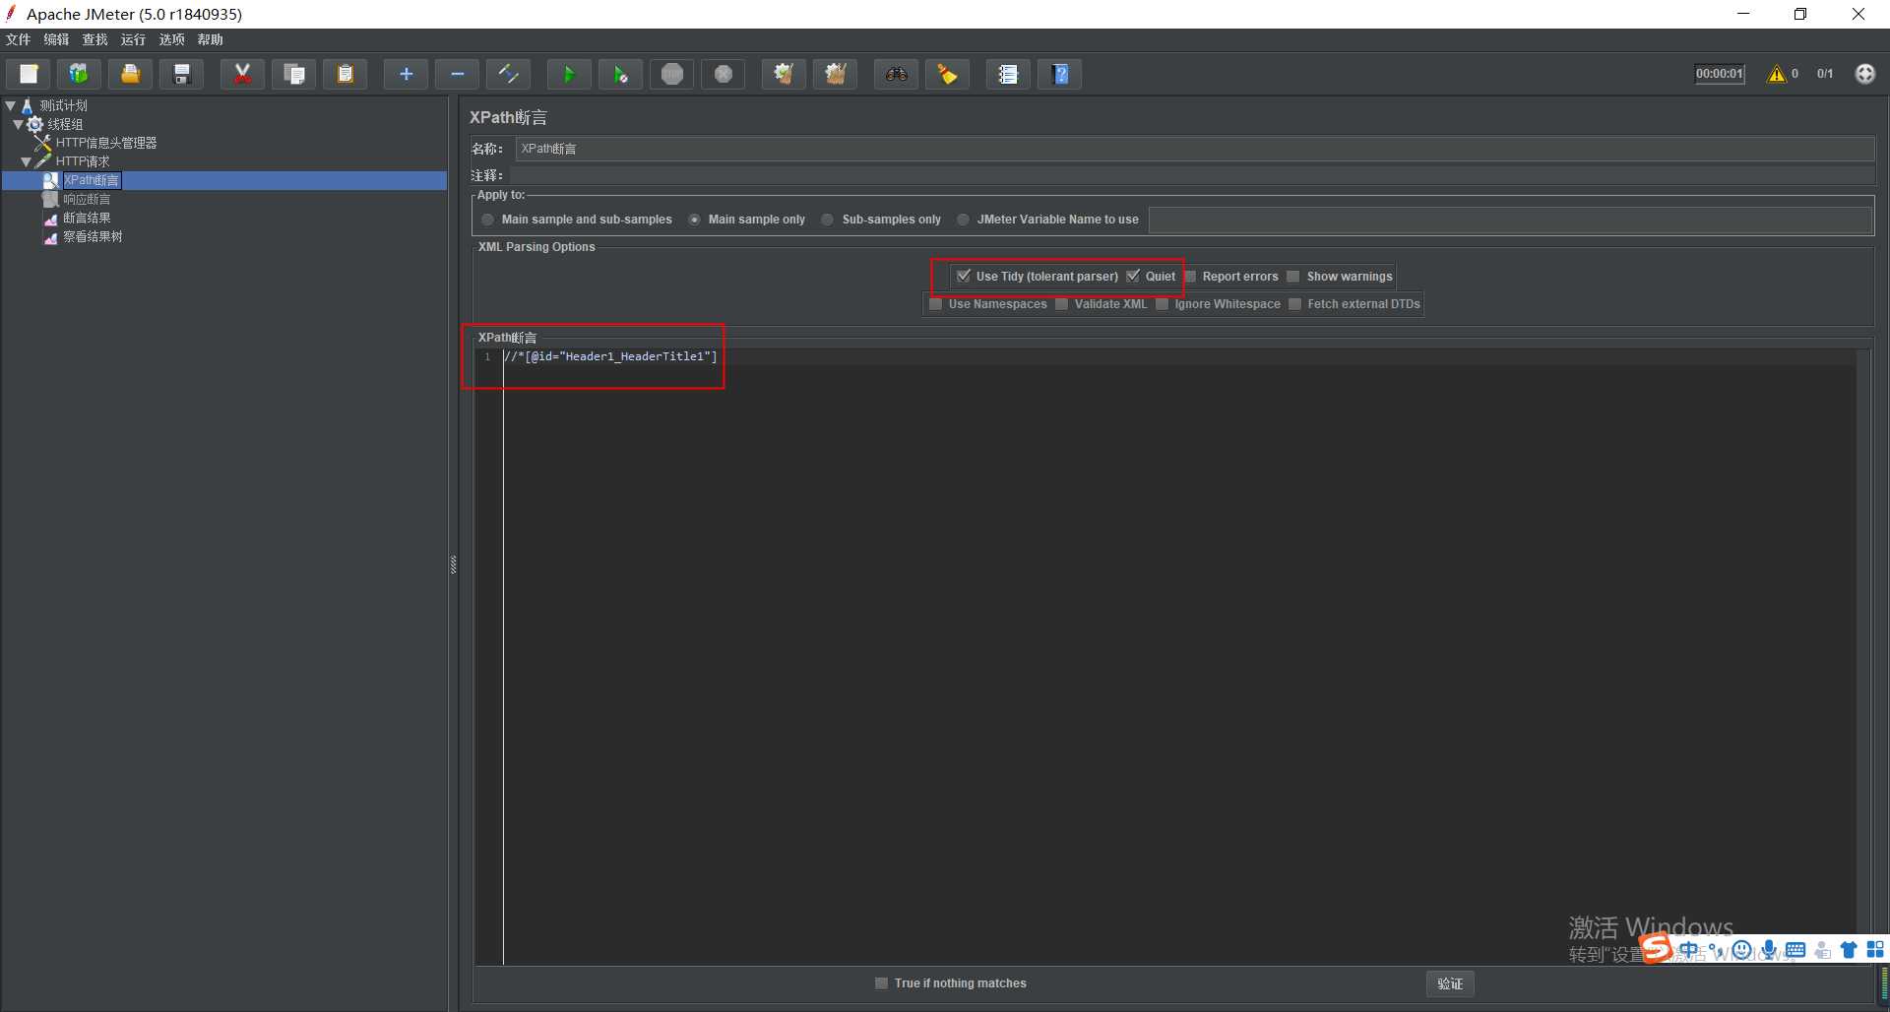Viewport: 1890px width, 1012px height.
Task: Open the Templates toolbar icon
Action: 79,74
